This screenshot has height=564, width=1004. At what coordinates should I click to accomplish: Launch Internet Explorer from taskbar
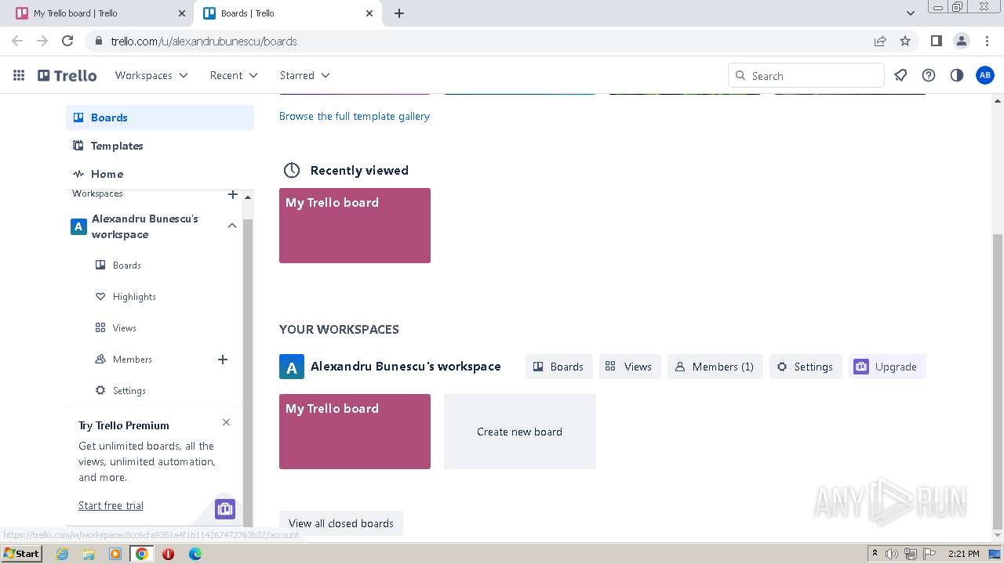pyautogui.click(x=63, y=554)
